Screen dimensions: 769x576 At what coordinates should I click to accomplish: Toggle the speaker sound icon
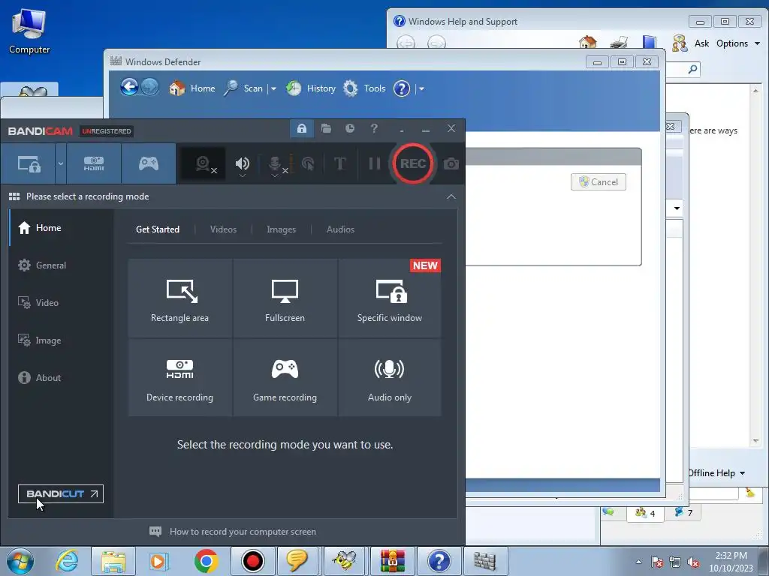[243, 163]
